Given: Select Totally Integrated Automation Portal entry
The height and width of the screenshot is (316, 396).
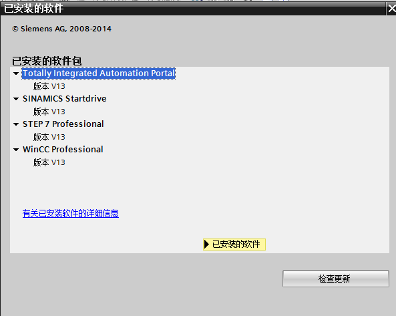Looking at the screenshot, I should (98, 73).
